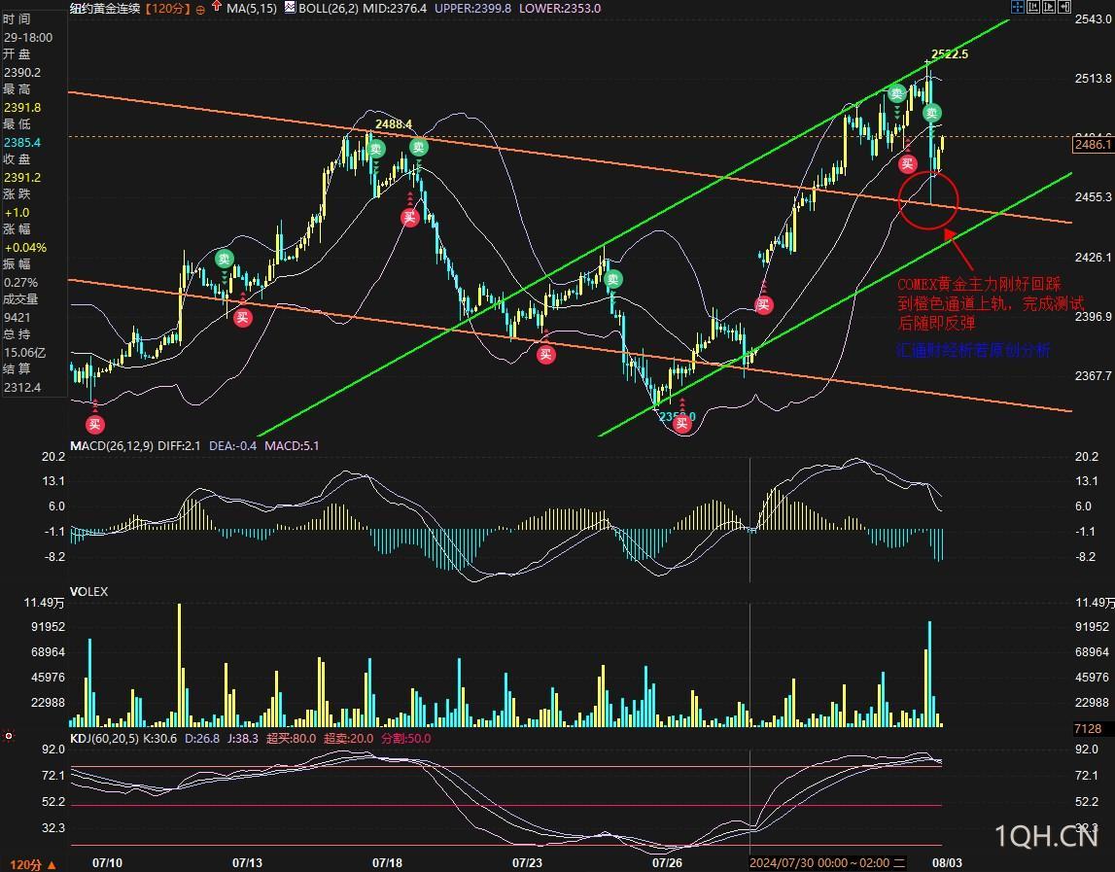Click the +0.04% change percentage

(x=25, y=248)
